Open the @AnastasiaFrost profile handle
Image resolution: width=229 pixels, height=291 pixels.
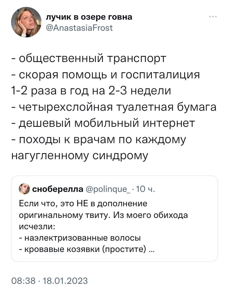point(79,28)
